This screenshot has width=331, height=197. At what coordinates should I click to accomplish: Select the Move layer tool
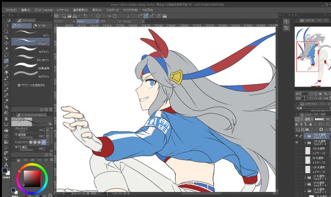pos(6,43)
